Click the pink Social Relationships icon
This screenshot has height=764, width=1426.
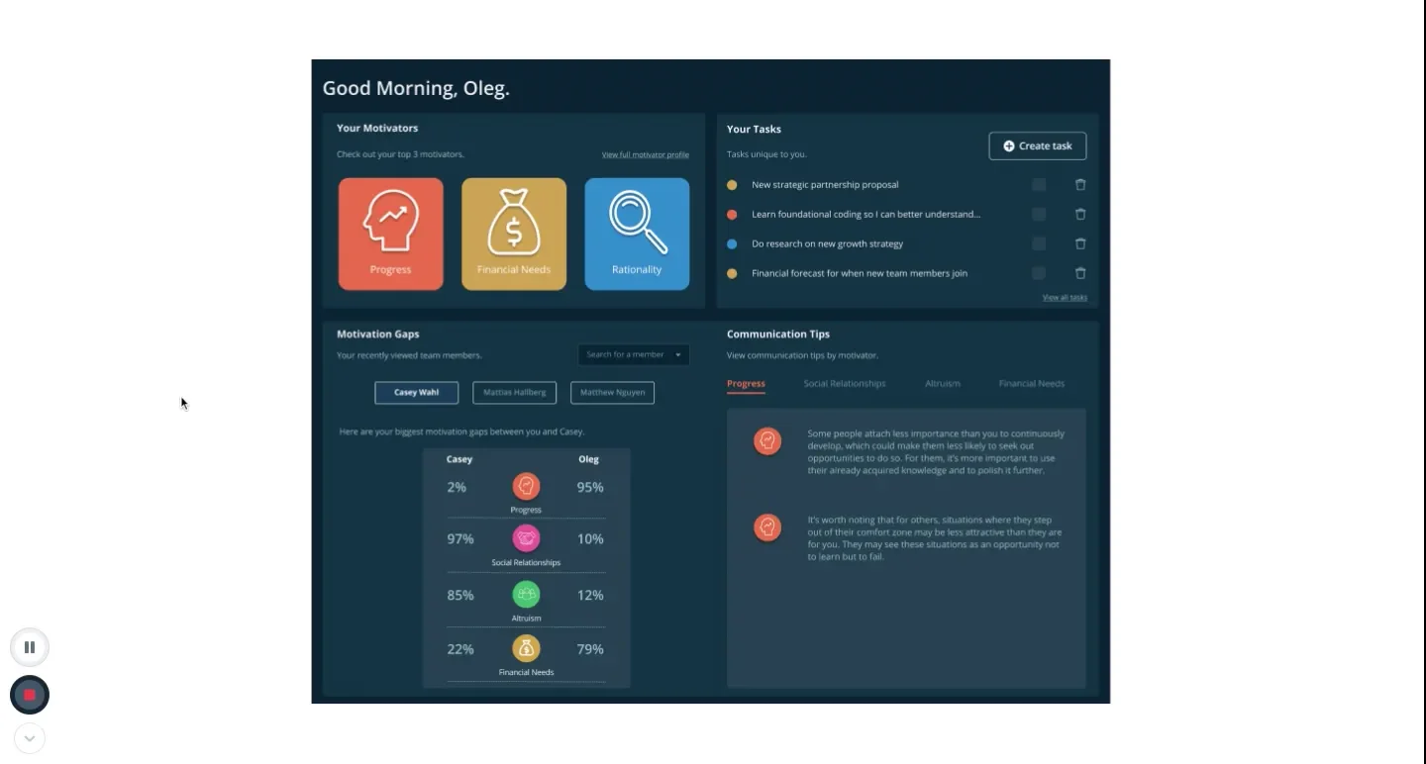(x=526, y=538)
